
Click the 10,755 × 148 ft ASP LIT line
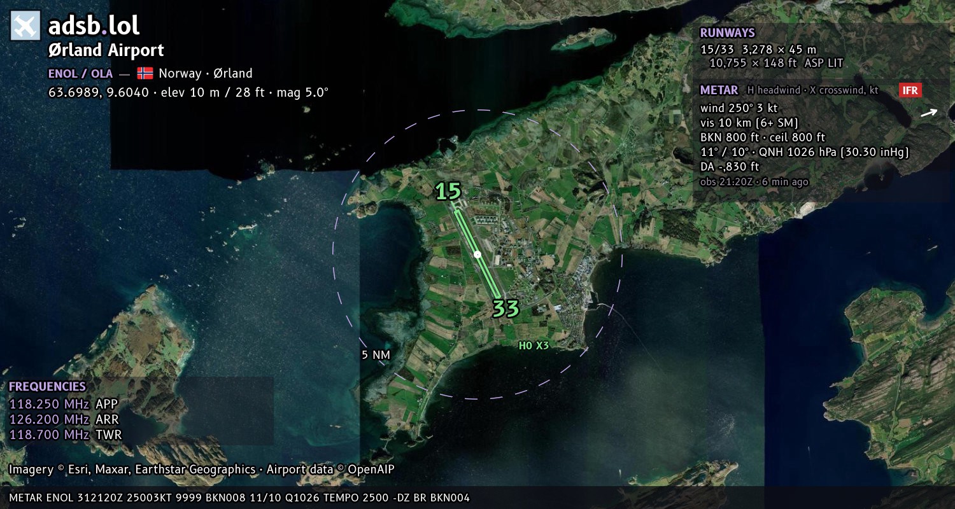point(776,63)
